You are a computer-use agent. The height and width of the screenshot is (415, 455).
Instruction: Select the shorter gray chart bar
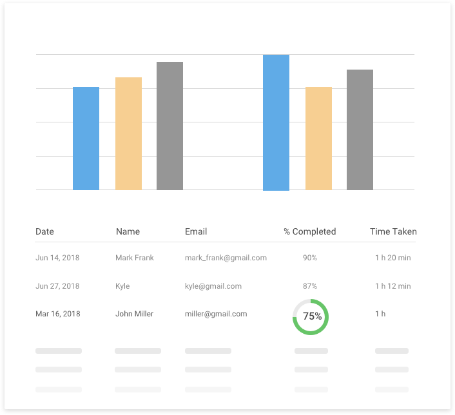(360, 130)
